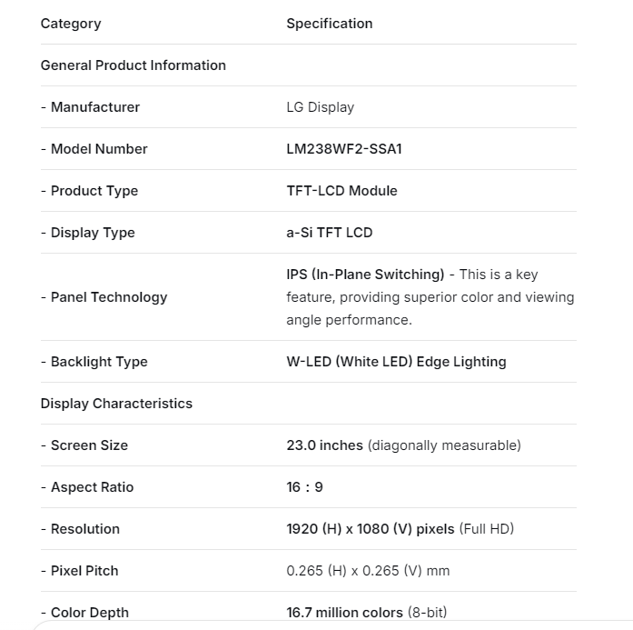Viewport: 633px width, 630px height.
Task: Click the 16 : 9 aspect ratio value
Action: 304,487
